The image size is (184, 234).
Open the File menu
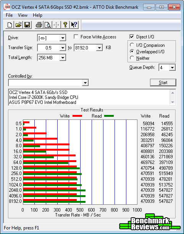coord(9,15)
